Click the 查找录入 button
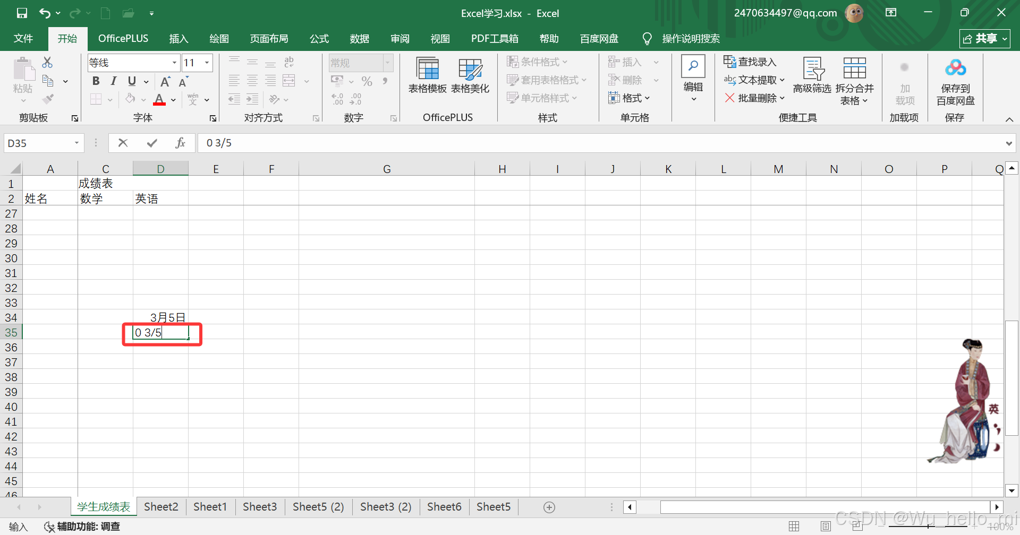Screen dimensions: 1020x535 [x=750, y=62]
